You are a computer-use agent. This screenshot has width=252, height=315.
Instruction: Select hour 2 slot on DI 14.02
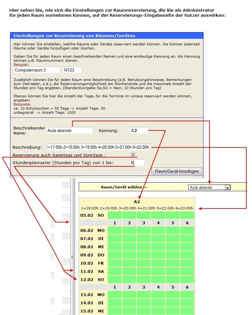(x=129, y=303)
